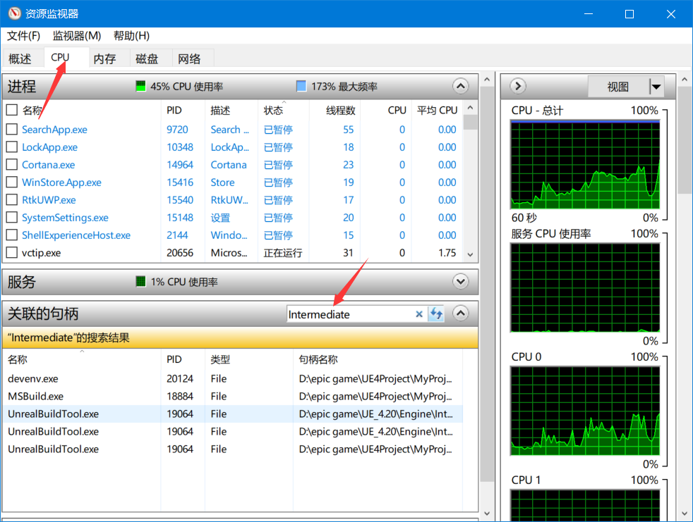This screenshot has width=693, height=522.
Task: Click the 15416 PID cell of WinStore.App.exe
Action: 179,182
